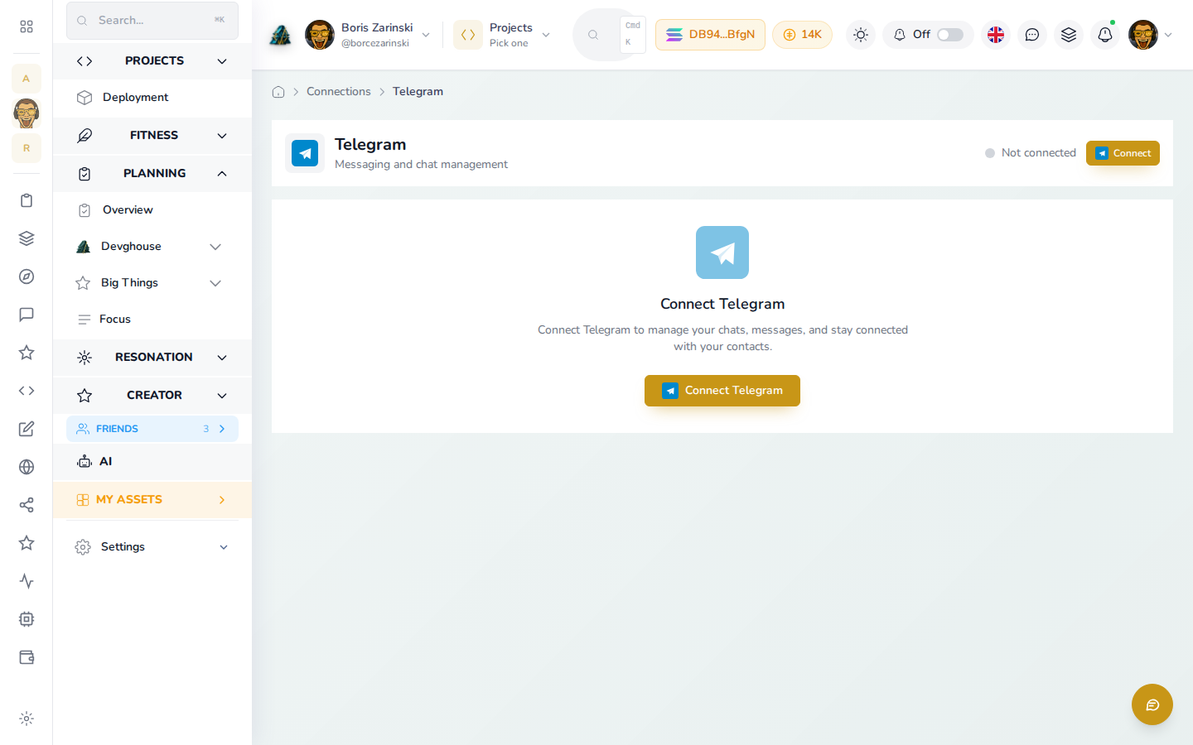Image resolution: width=1193 pixels, height=745 pixels.
Task: Expand the FITNESS section
Action: click(x=152, y=136)
